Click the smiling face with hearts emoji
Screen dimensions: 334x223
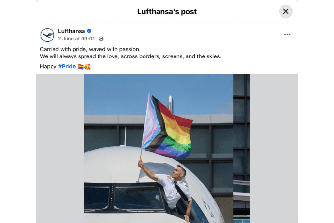87,67
